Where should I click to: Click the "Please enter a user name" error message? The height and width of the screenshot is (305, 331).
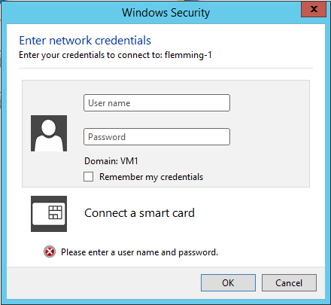(x=139, y=252)
